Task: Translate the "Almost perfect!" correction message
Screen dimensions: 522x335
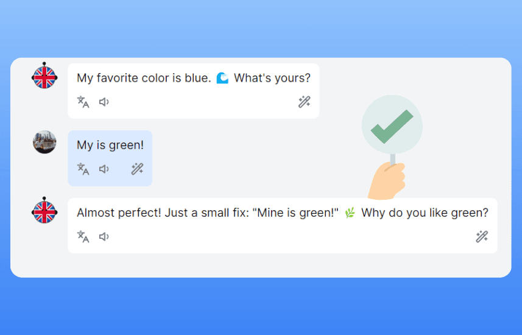Action: tap(83, 237)
